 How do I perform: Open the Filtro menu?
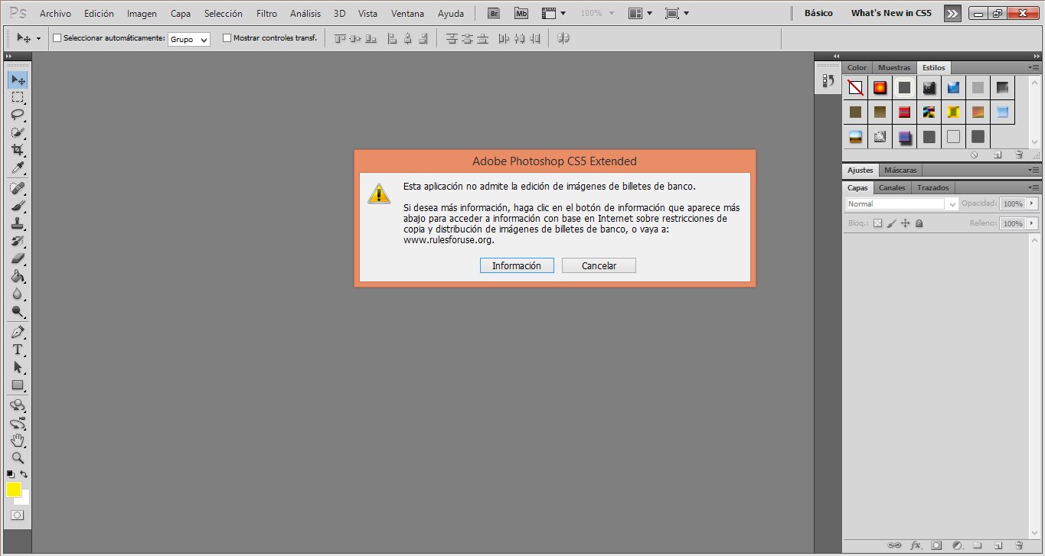click(x=266, y=14)
